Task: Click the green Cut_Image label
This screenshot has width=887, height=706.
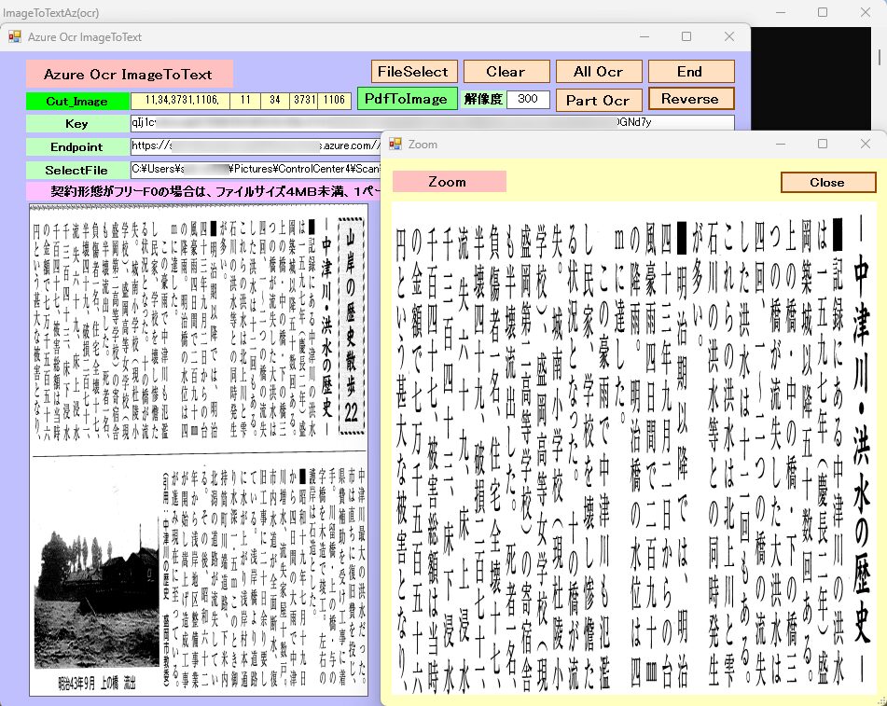Action: pos(76,101)
